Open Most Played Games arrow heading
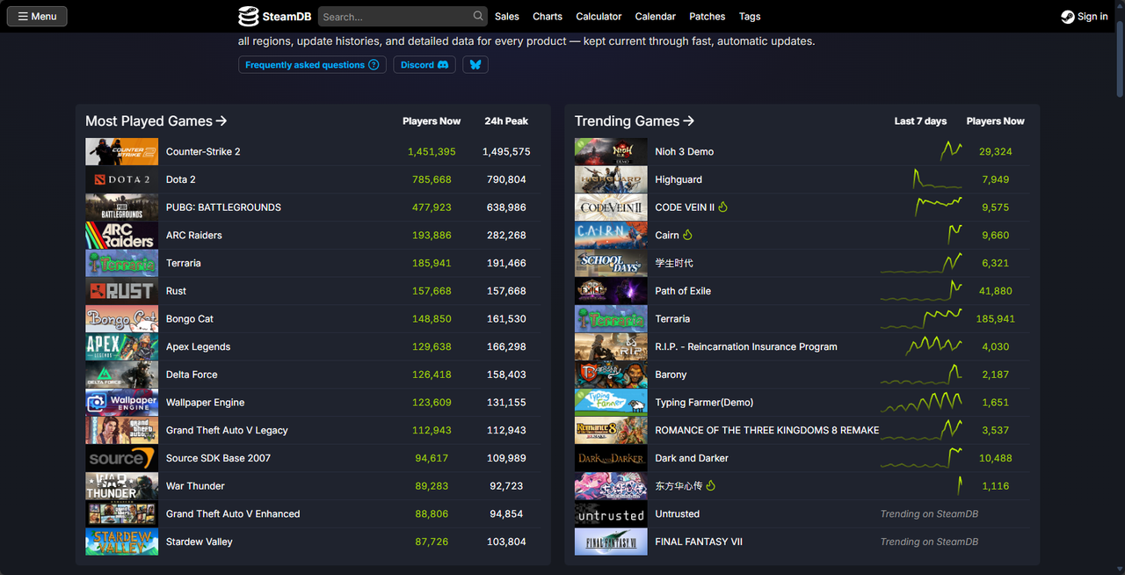This screenshot has width=1125, height=575. 156,121
